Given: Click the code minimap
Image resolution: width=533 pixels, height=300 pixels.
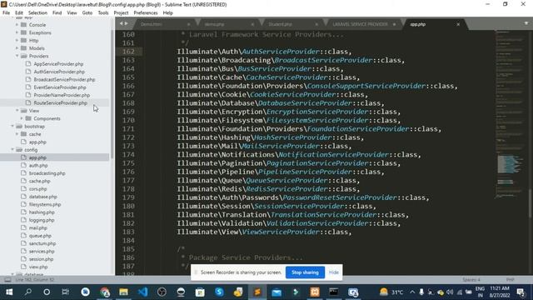Looking at the screenshot, I should [510, 116].
